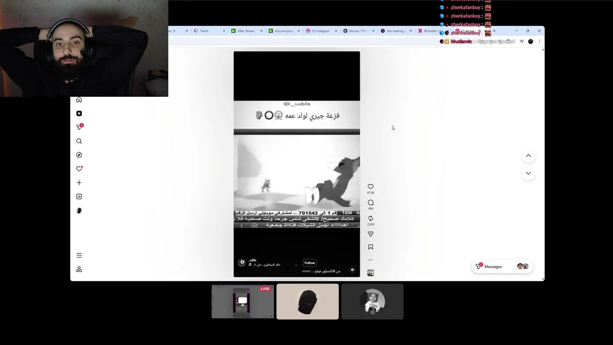Open the Search icon in sidebar
This screenshot has width=613, height=345.
pyautogui.click(x=79, y=141)
